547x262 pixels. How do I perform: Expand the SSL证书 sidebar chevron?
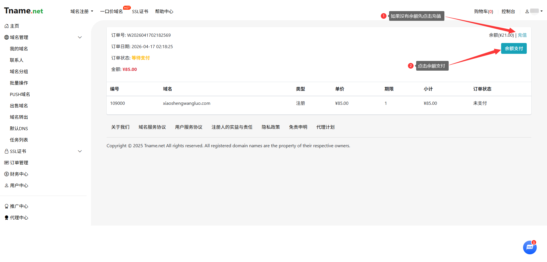[x=80, y=151]
